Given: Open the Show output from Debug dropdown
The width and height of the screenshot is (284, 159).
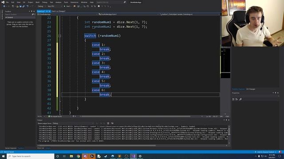Looking at the screenshot, I should click(x=73, y=123).
